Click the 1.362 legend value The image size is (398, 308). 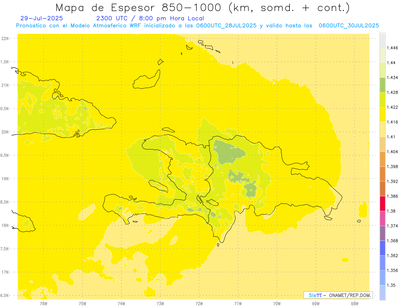click(392, 256)
